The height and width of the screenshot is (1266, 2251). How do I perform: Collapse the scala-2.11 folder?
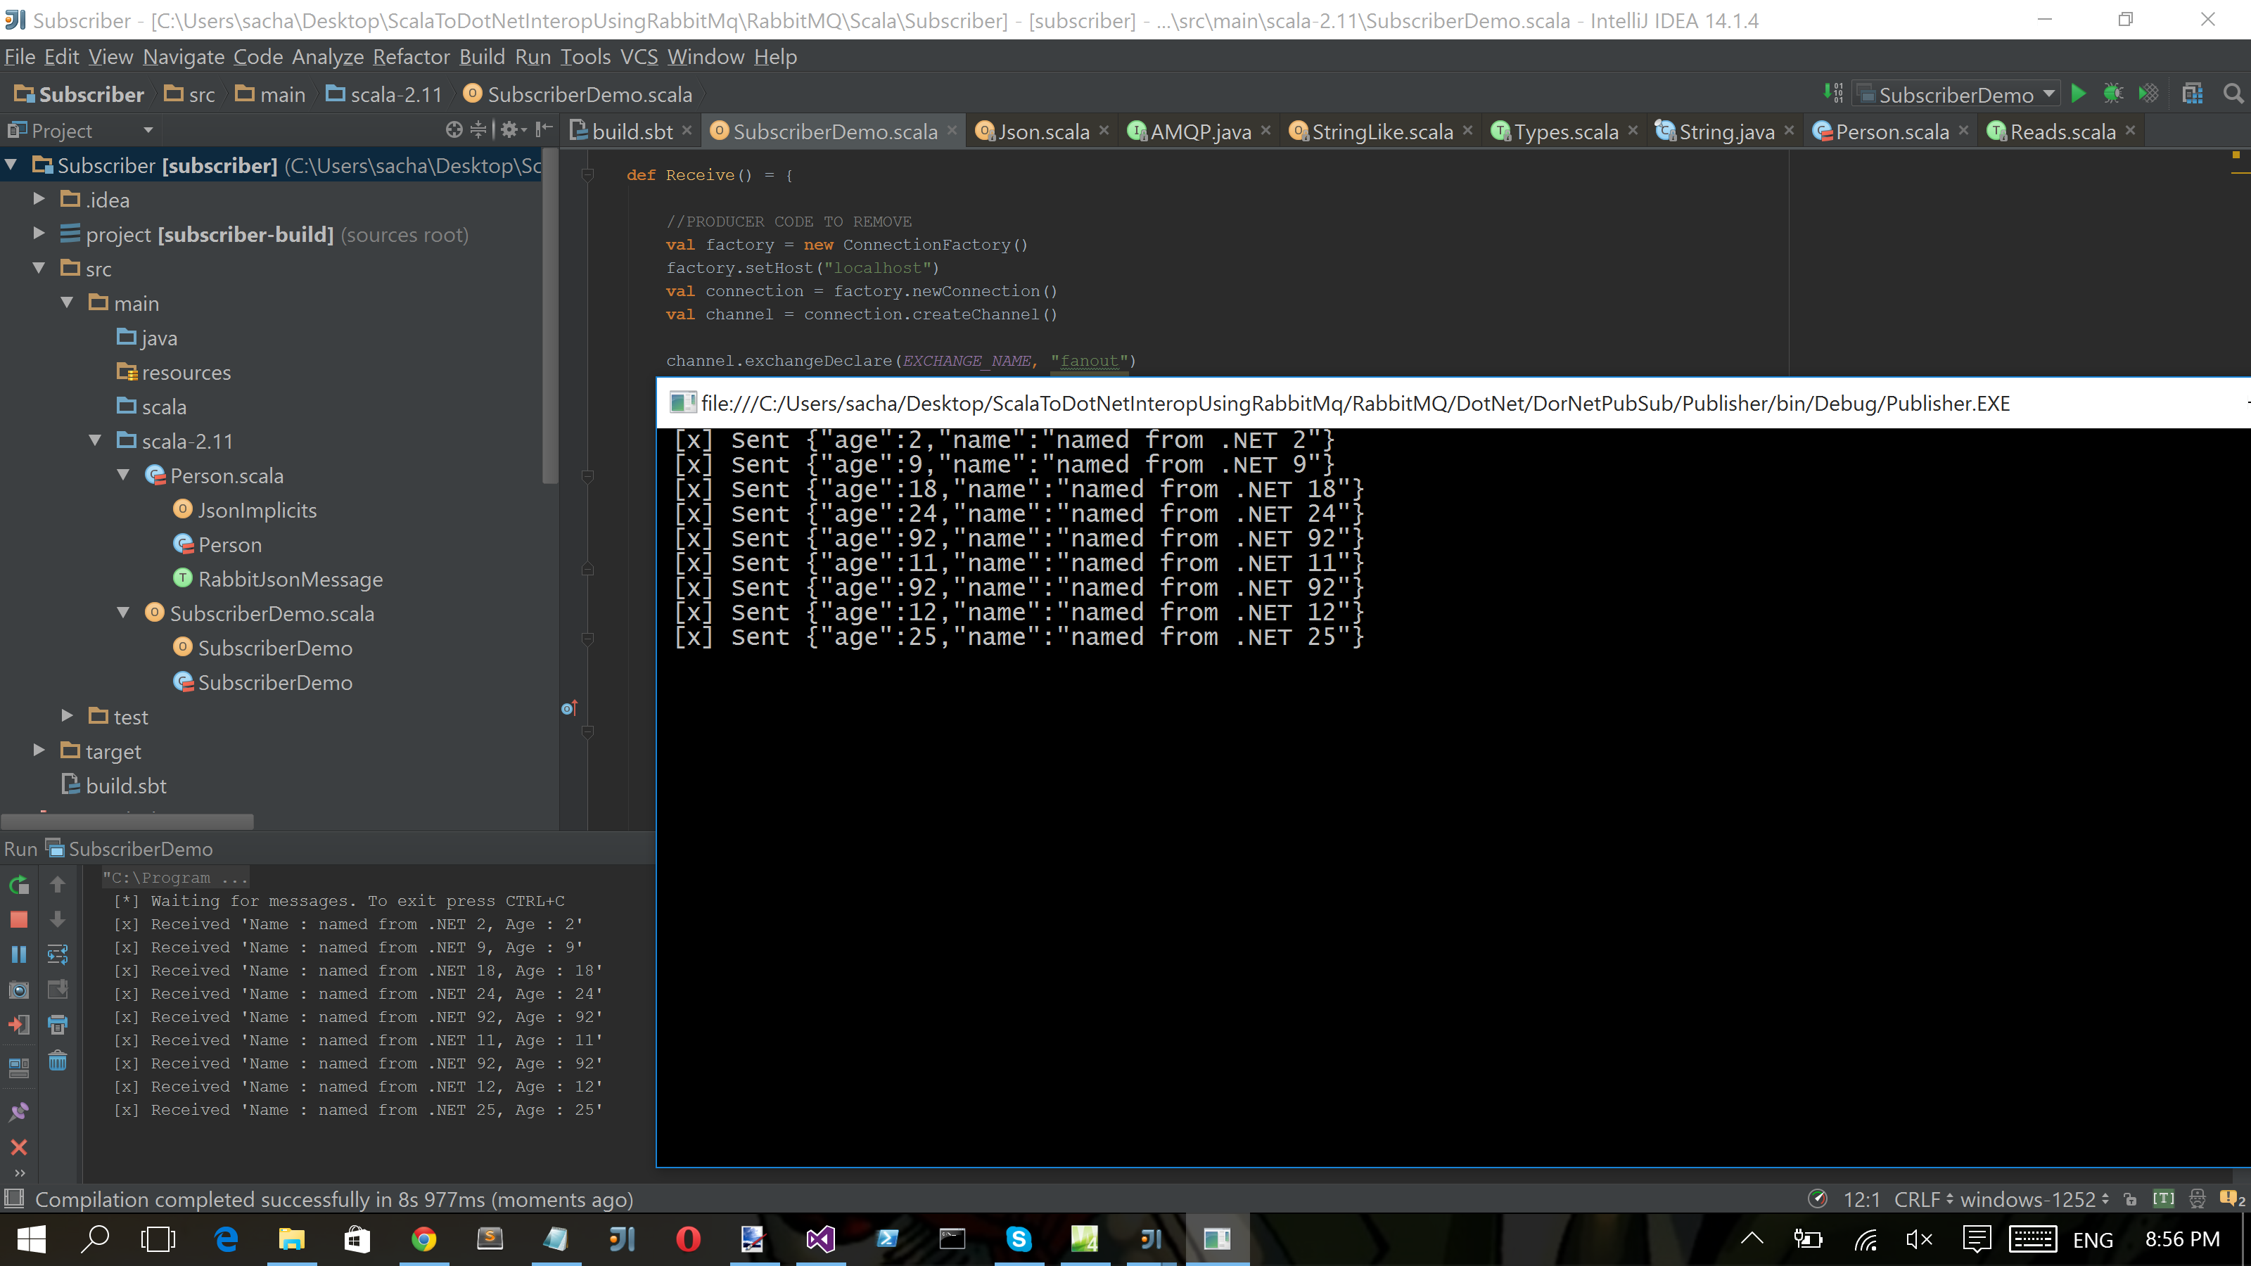[95, 440]
